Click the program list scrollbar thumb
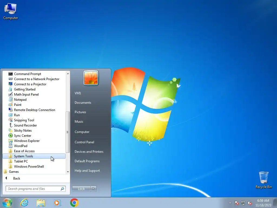 click(x=68, y=132)
